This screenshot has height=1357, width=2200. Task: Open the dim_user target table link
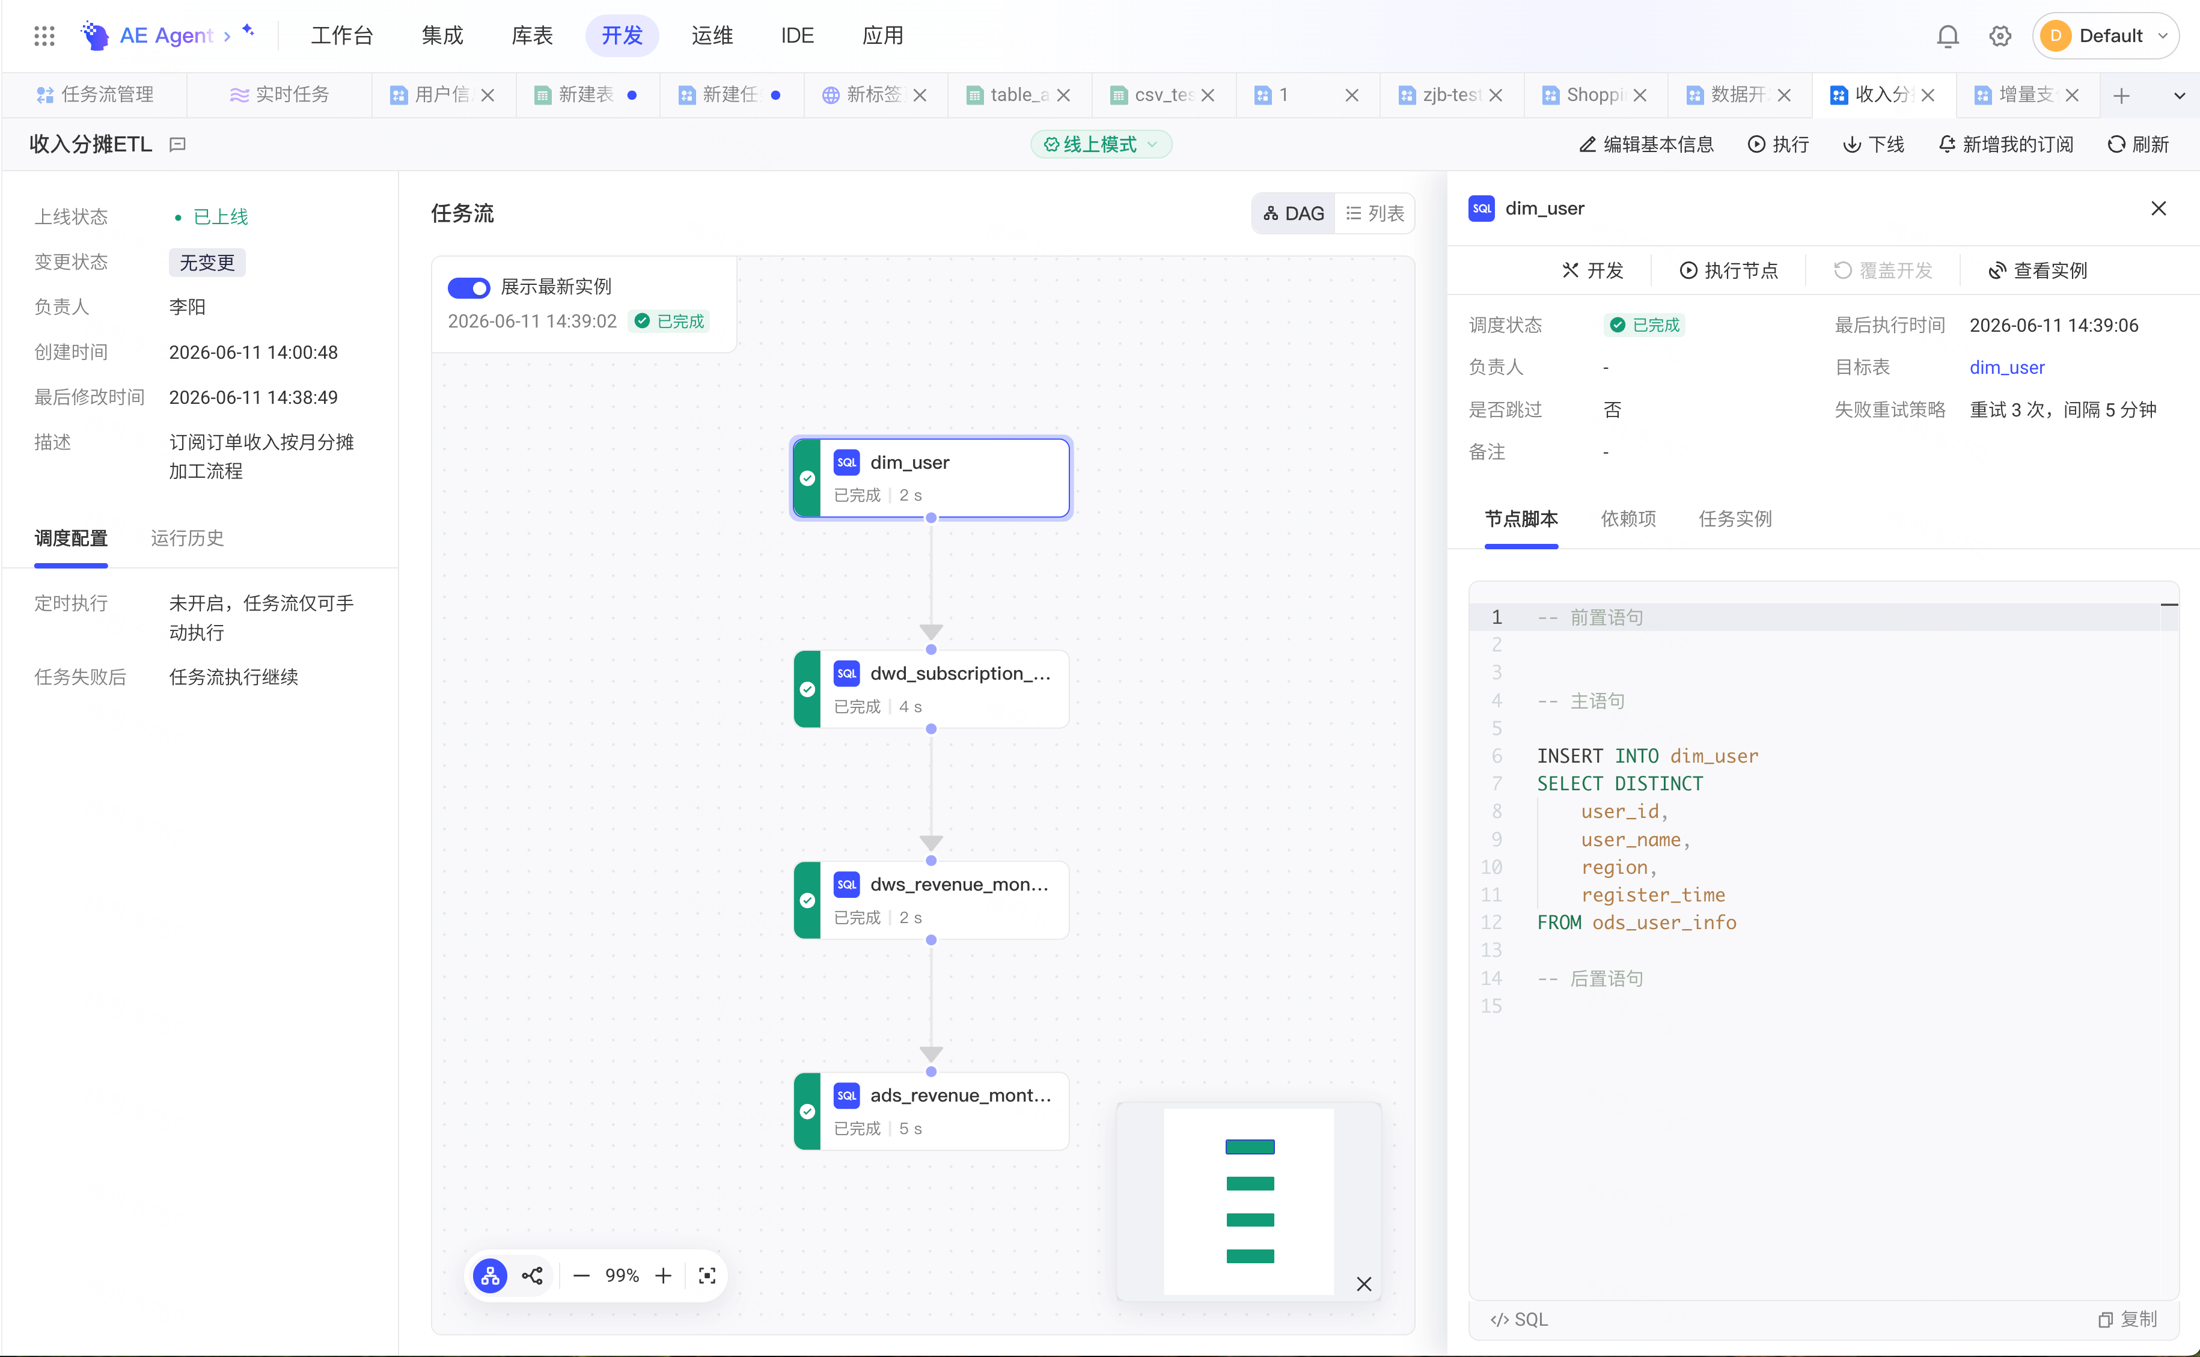[x=2006, y=367]
